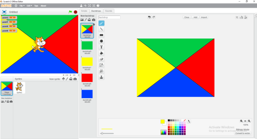Flip backdrop left-right icon
Viewport: 257px width, 139px height.
pyautogui.click(x=241, y=17)
